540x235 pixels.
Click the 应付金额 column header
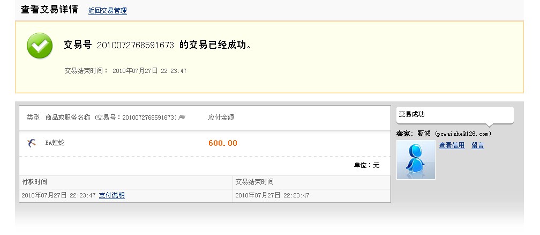coord(221,117)
